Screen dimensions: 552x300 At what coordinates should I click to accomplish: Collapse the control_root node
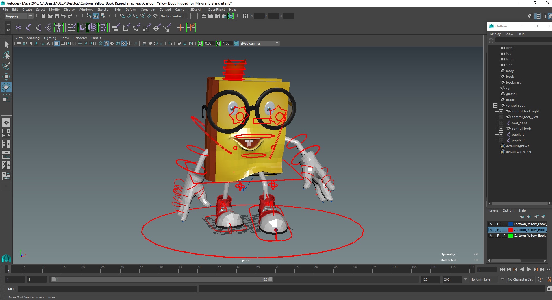coord(495,105)
